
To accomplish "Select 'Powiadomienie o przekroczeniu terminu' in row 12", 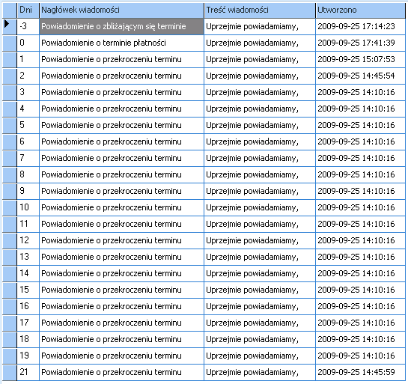I will pos(121,240).
